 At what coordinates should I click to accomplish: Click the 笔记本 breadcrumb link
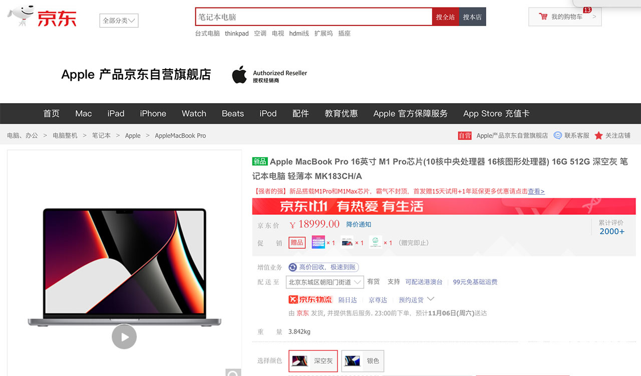tap(101, 136)
